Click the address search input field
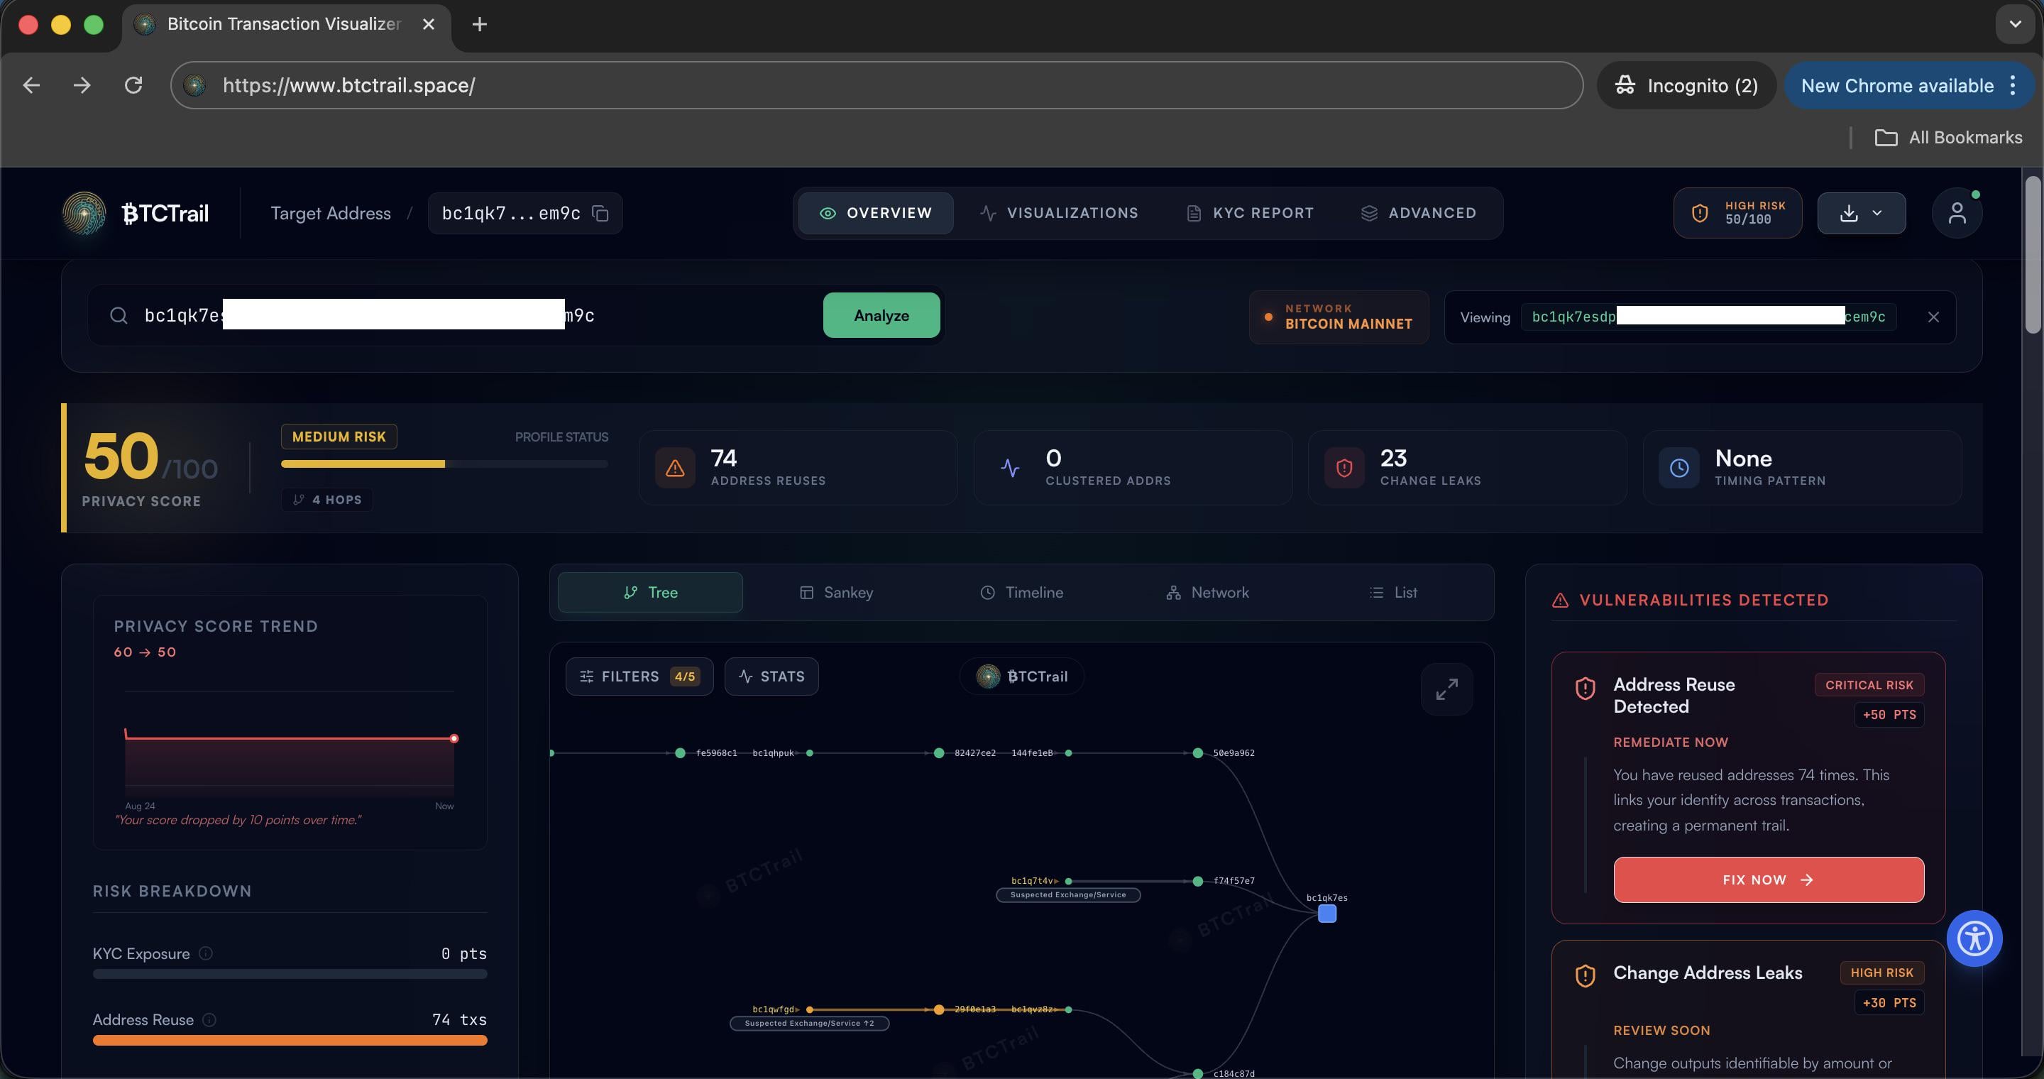 coord(476,316)
